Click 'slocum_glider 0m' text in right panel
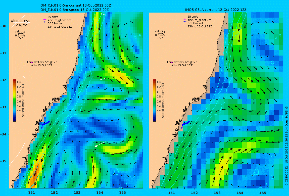 coord(200,20)
